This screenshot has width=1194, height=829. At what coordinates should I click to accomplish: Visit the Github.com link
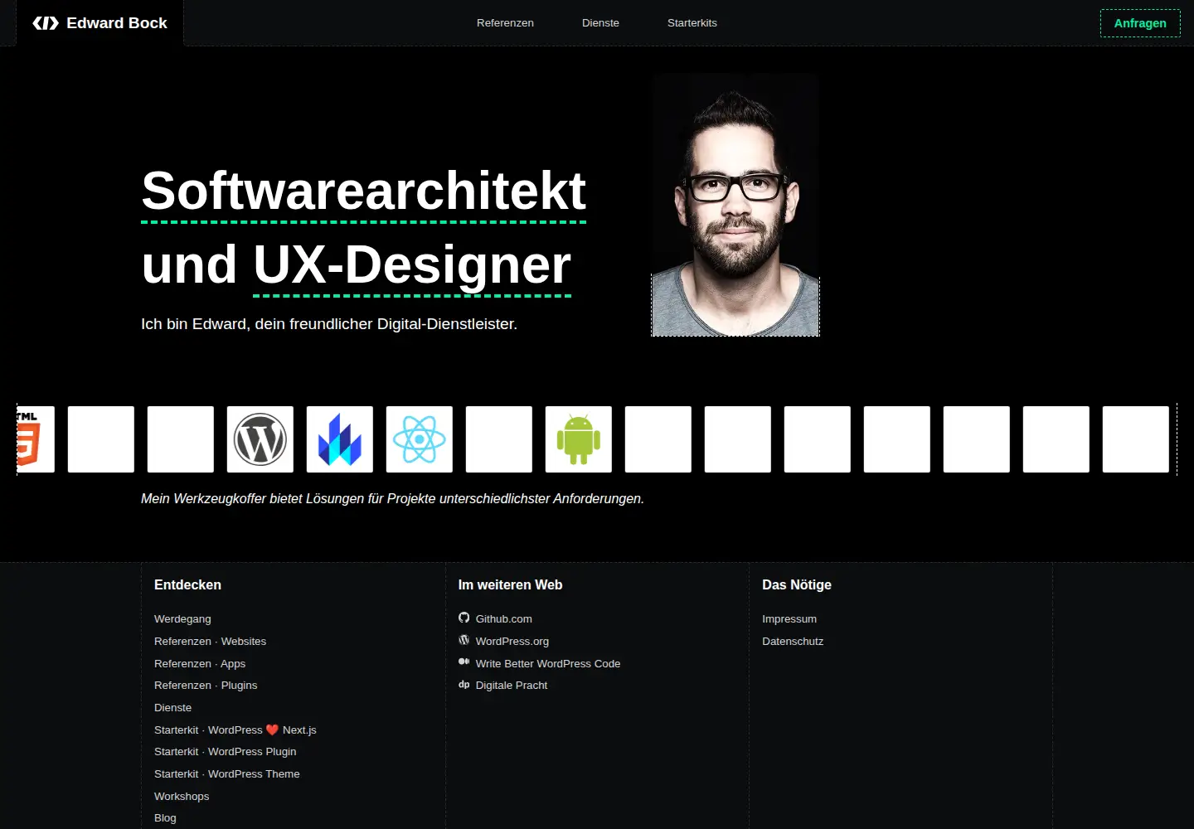504,619
